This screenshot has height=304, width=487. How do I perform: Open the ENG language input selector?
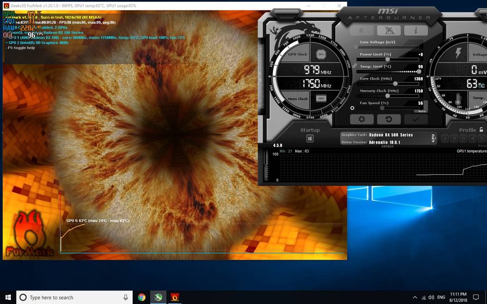[x=441, y=297]
